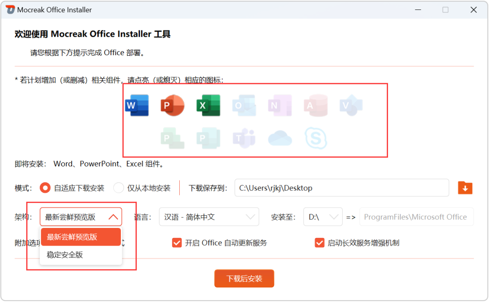Screen dimensions: 489x303
Task: Uncheck 开启 Office 自动更新服务
Action: 177,243
